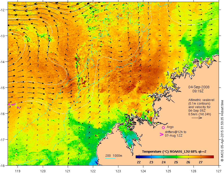
Task: Click longitude axis label 123
Action: coord(118,171)
